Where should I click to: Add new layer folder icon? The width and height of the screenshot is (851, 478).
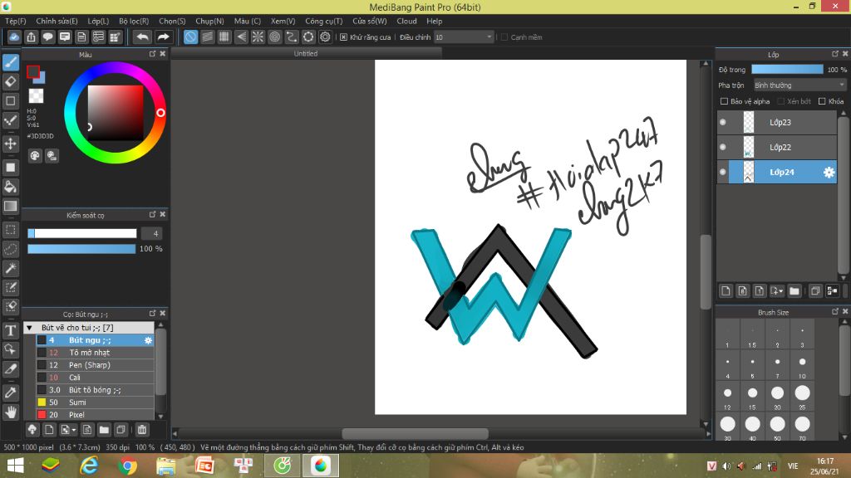point(794,291)
